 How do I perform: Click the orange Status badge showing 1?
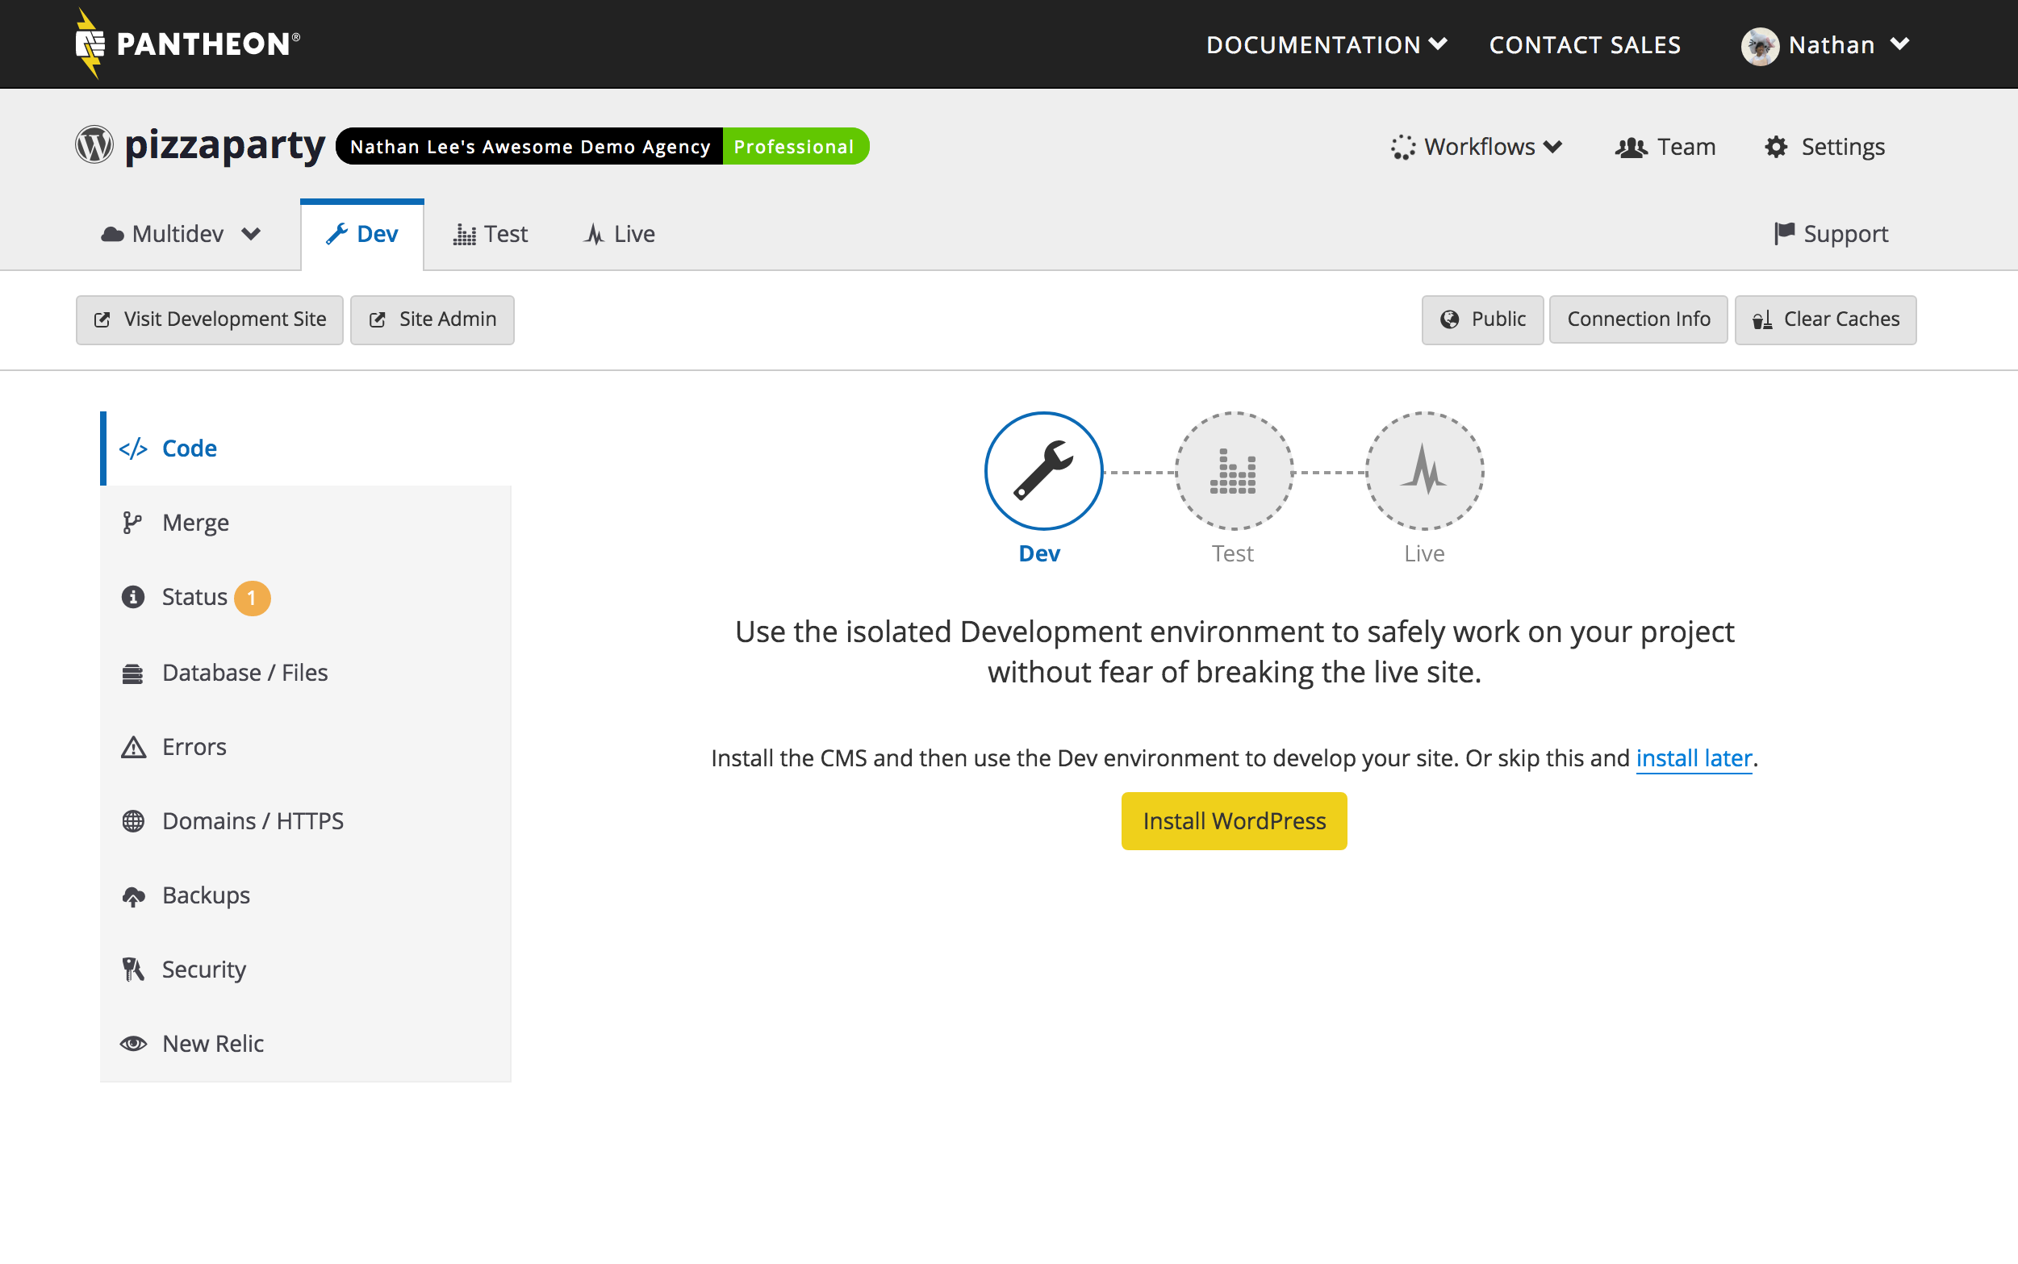click(x=252, y=598)
